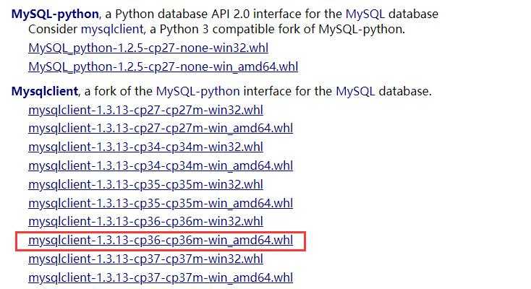
Task: Download mysqlclient-1.3.13-cp27-cp27m-win_amd64.whl
Action: coord(161,129)
